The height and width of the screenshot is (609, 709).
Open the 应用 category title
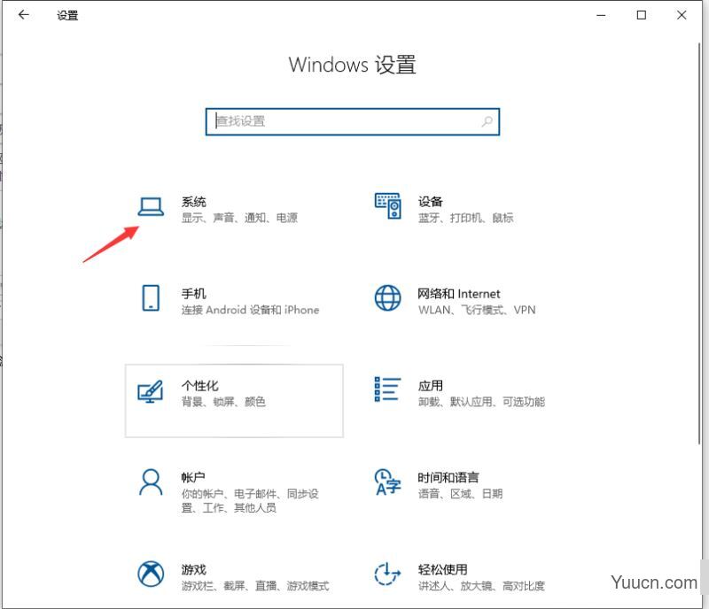[430, 385]
